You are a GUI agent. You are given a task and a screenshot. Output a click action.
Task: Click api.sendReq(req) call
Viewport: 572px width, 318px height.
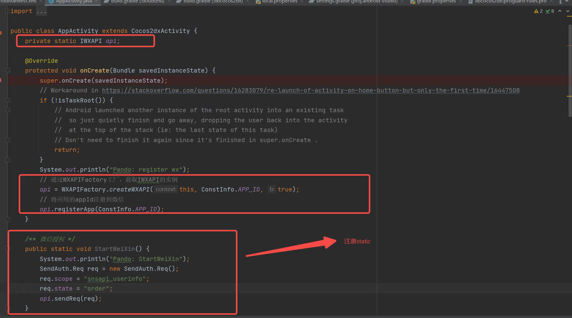pyautogui.click(x=69, y=298)
